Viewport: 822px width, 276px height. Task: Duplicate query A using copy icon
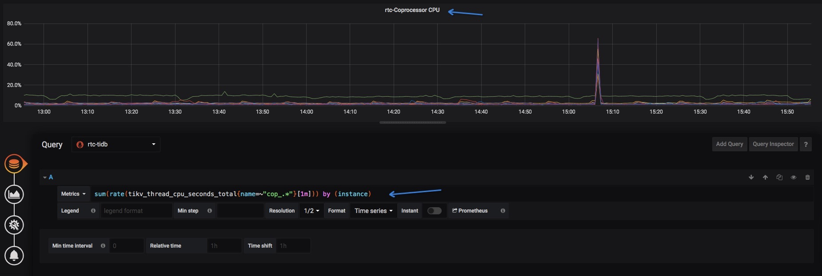pos(779,177)
